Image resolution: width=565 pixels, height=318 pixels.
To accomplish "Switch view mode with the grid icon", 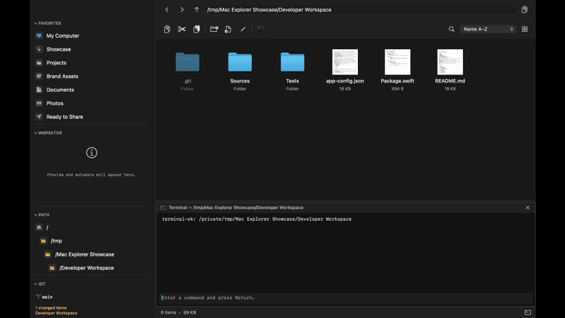I will pyautogui.click(x=525, y=29).
